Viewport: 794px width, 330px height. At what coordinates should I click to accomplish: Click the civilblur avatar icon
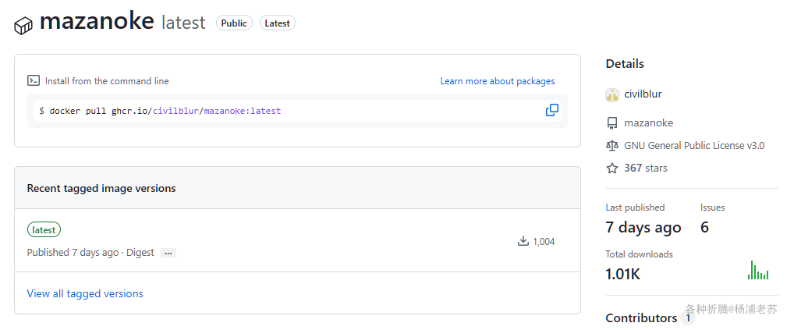[x=612, y=94]
